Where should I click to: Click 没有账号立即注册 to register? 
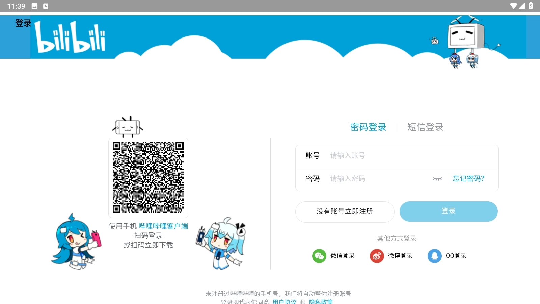[x=345, y=211]
